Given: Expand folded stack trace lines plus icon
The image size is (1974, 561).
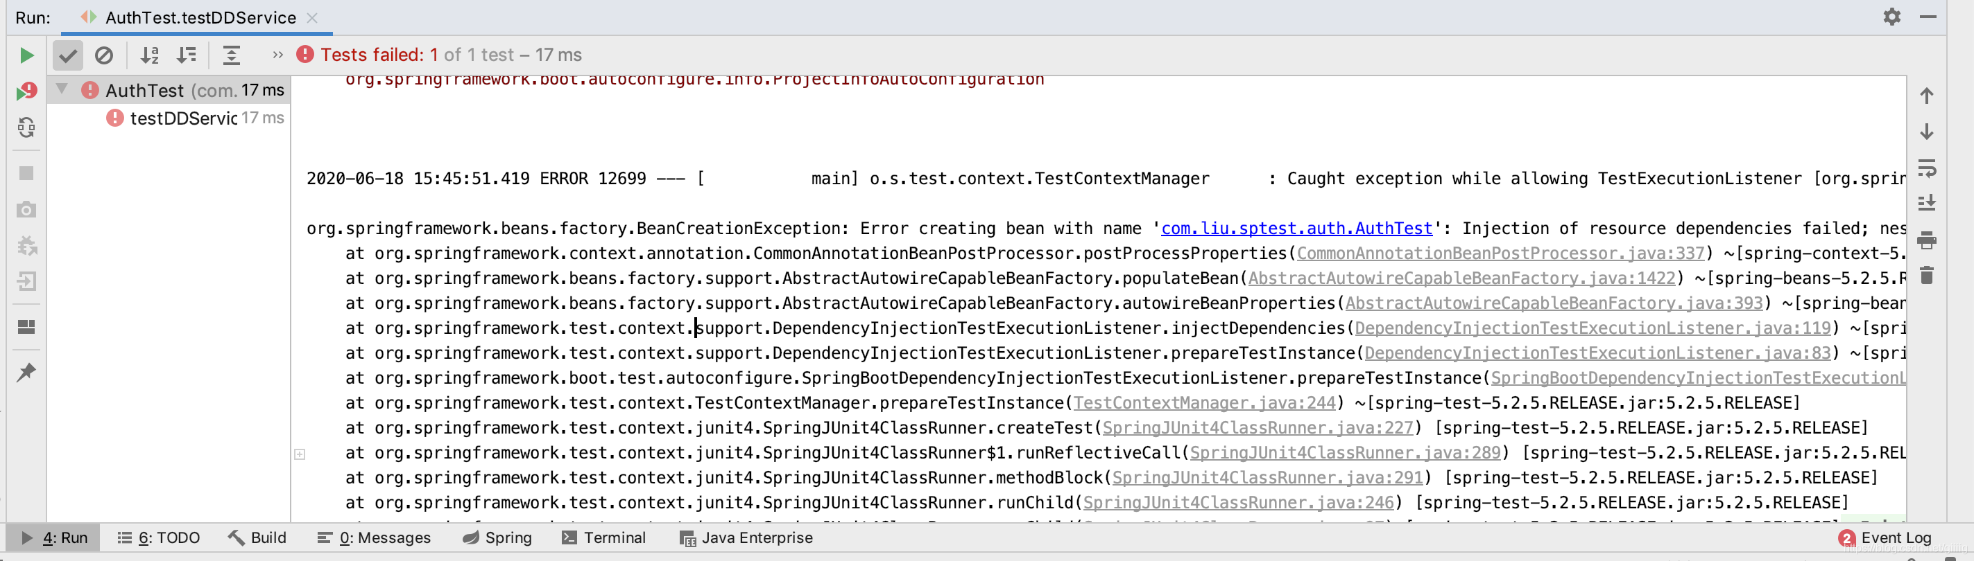Looking at the screenshot, I should tap(300, 454).
